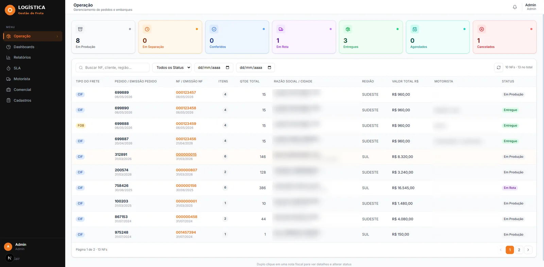Open Dashboards in the sidebar menu
The height and width of the screenshot is (267, 544).
33,47
